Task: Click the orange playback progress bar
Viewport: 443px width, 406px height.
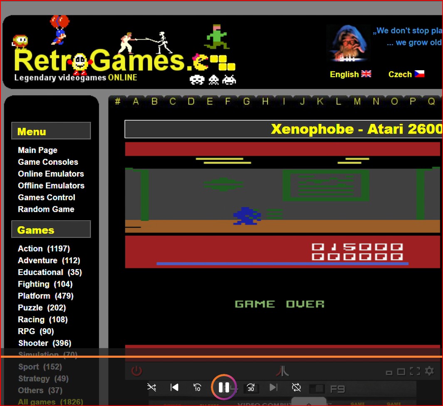Action: click(x=221, y=356)
